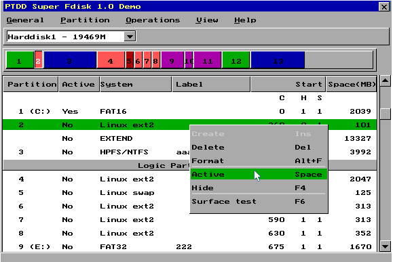Select partition 4 row number
The height and width of the screenshot is (262, 393).
21,179
